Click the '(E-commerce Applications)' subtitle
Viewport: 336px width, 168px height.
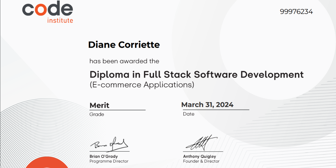(142, 85)
